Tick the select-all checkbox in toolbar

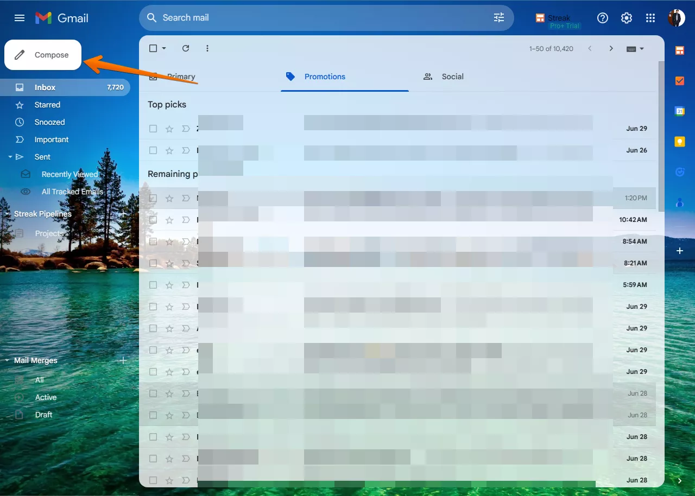click(x=153, y=48)
